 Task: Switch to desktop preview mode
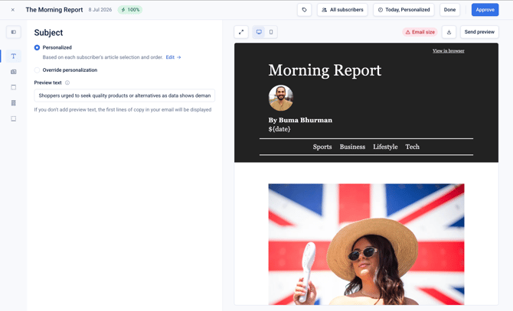click(259, 32)
